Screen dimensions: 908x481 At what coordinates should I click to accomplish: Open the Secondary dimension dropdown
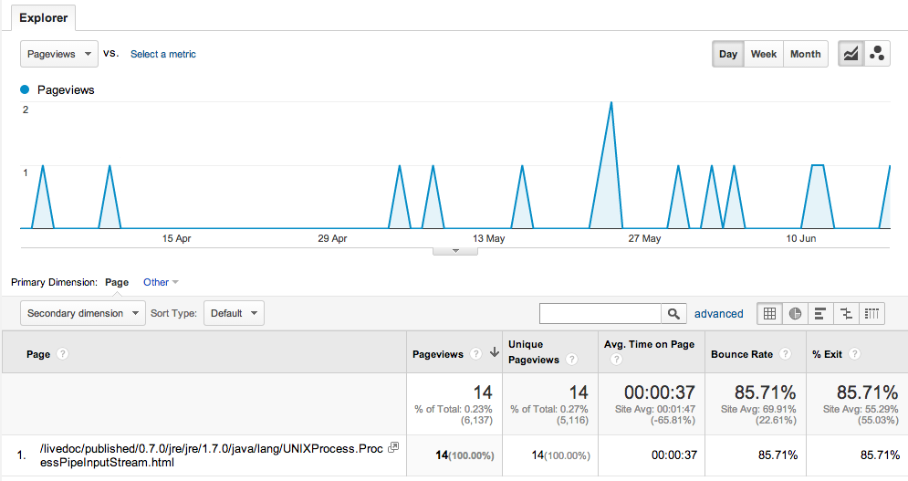coord(83,313)
